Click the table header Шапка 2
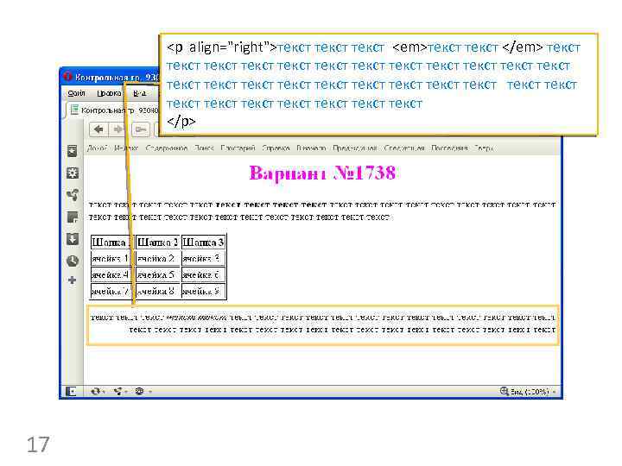Viewport: 622px width, 466px height. click(158, 242)
